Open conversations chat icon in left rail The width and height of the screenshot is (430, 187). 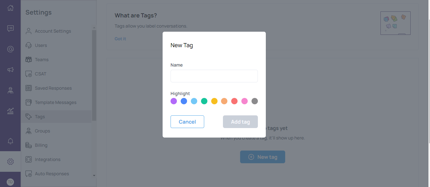[x=10, y=29]
